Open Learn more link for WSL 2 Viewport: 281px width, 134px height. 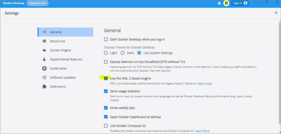tap(204, 84)
